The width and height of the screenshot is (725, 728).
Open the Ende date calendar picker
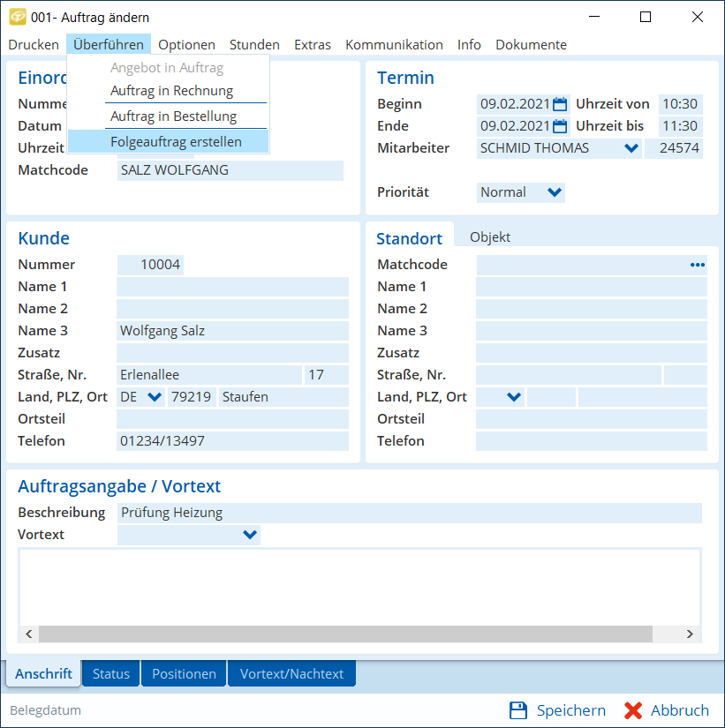click(559, 126)
